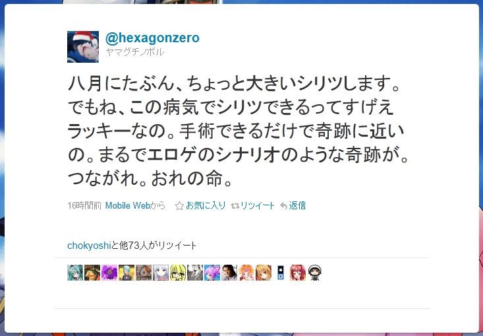483x336 pixels.
Task: Open the Mobile Web source link
Action: coord(128,205)
